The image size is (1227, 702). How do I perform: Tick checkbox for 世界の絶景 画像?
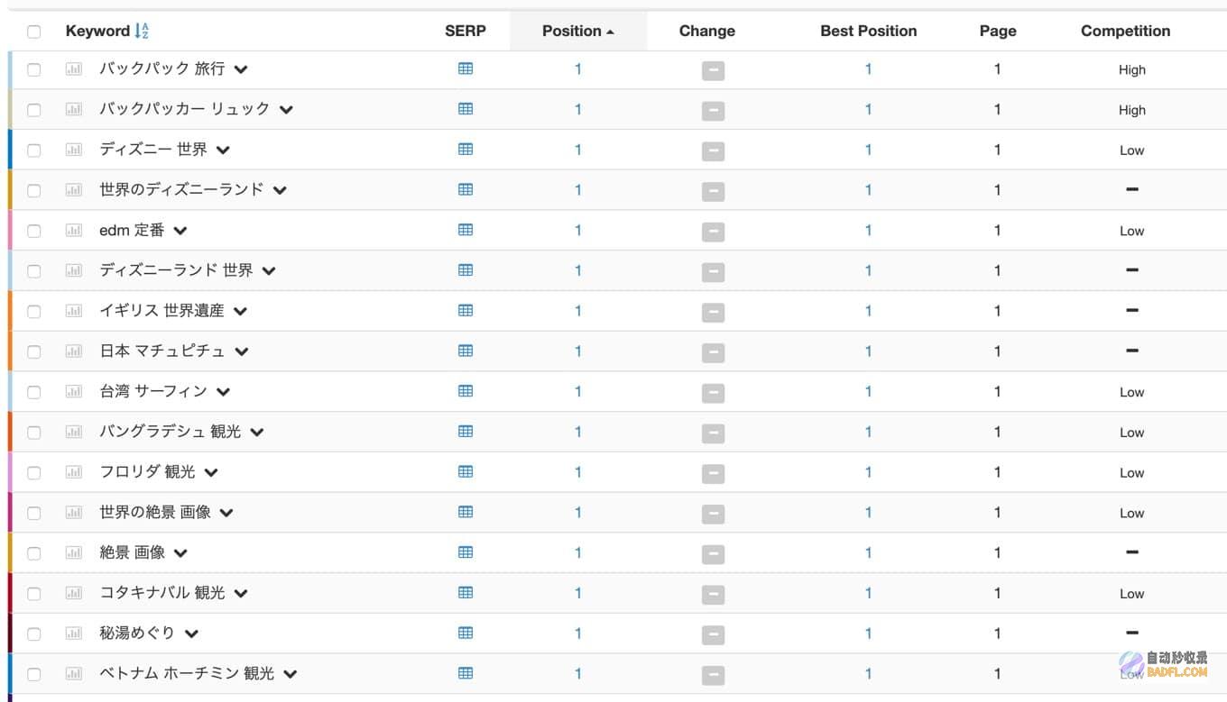pos(34,513)
